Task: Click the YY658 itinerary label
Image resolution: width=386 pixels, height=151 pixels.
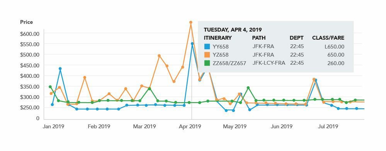Action: coord(221,47)
